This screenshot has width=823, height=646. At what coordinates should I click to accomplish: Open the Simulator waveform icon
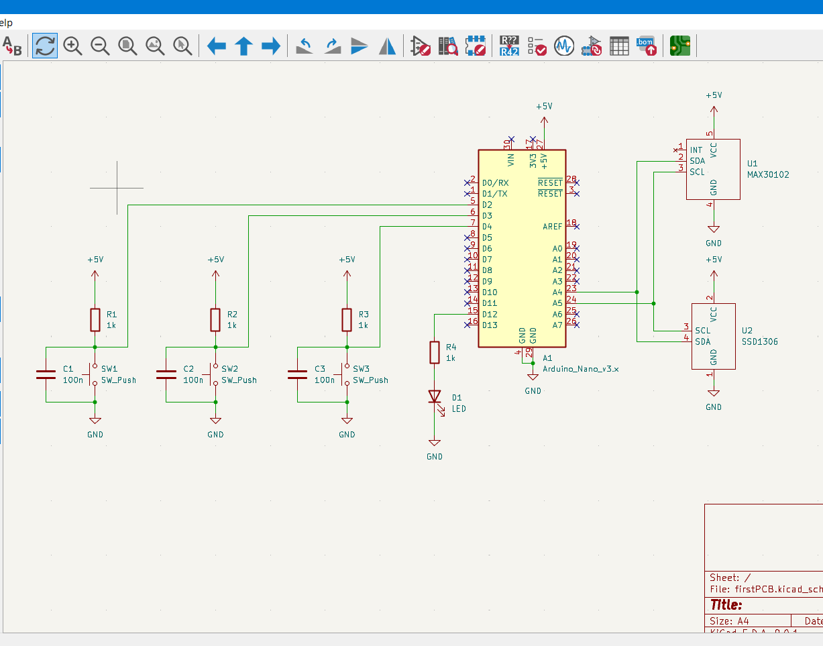point(564,46)
